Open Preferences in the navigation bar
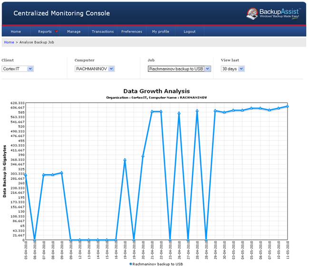Viewport: 309px width, 267px height. (132, 31)
